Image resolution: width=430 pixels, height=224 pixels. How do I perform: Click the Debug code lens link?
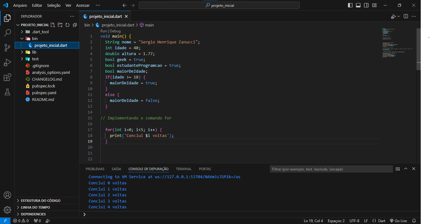115,31
